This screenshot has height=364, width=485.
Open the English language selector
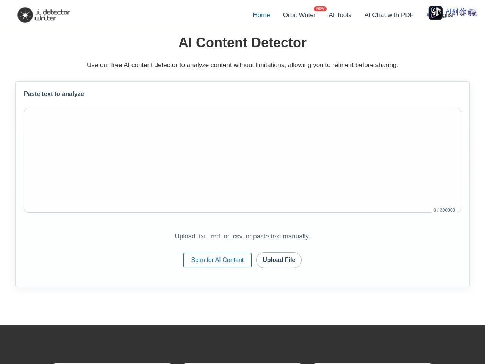tap(441, 15)
